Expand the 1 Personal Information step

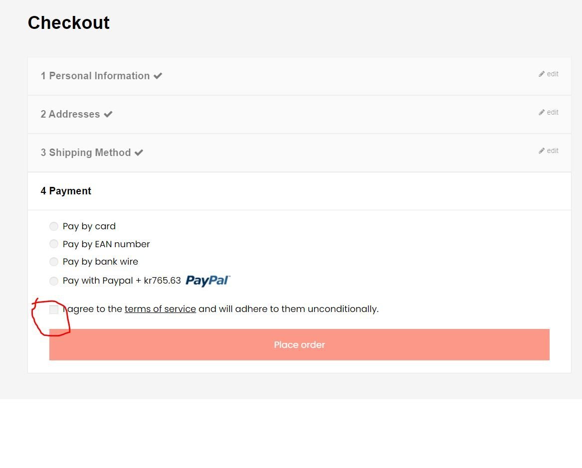click(x=299, y=76)
